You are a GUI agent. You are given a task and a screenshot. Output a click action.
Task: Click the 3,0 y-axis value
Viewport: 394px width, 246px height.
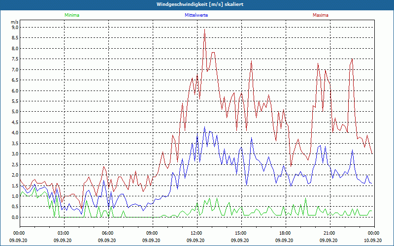(15, 154)
